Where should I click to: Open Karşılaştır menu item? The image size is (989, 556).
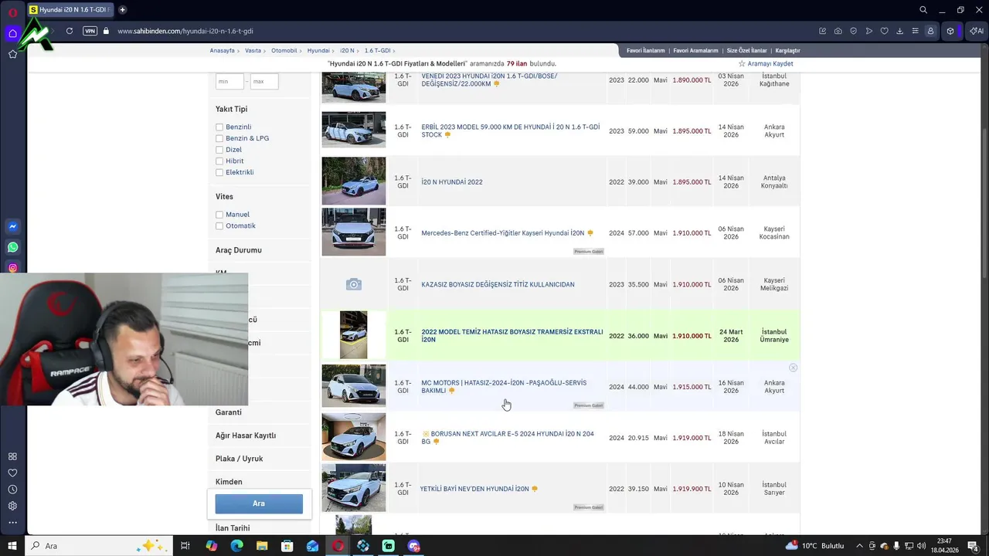[x=787, y=50]
